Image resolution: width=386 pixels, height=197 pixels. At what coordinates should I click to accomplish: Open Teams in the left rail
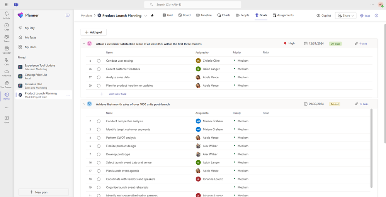[x=7, y=38]
